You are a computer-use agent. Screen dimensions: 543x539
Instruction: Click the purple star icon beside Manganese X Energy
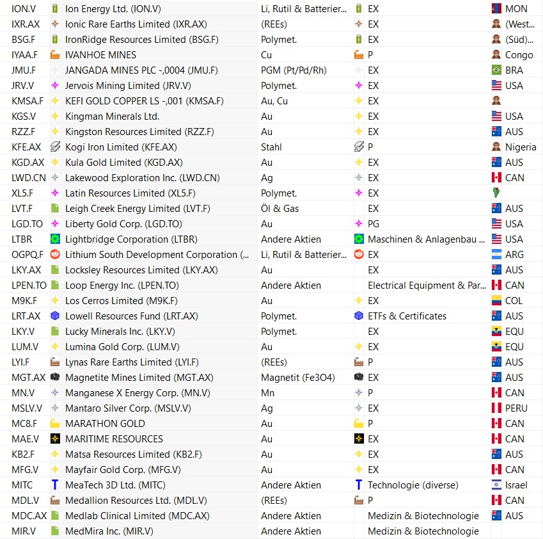pyautogui.click(x=55, y=392)
